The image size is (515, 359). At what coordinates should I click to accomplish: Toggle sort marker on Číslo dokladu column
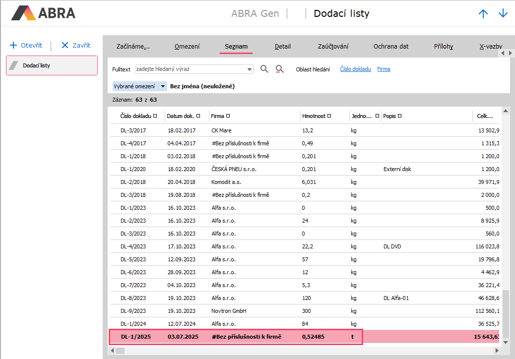[155, 116]
